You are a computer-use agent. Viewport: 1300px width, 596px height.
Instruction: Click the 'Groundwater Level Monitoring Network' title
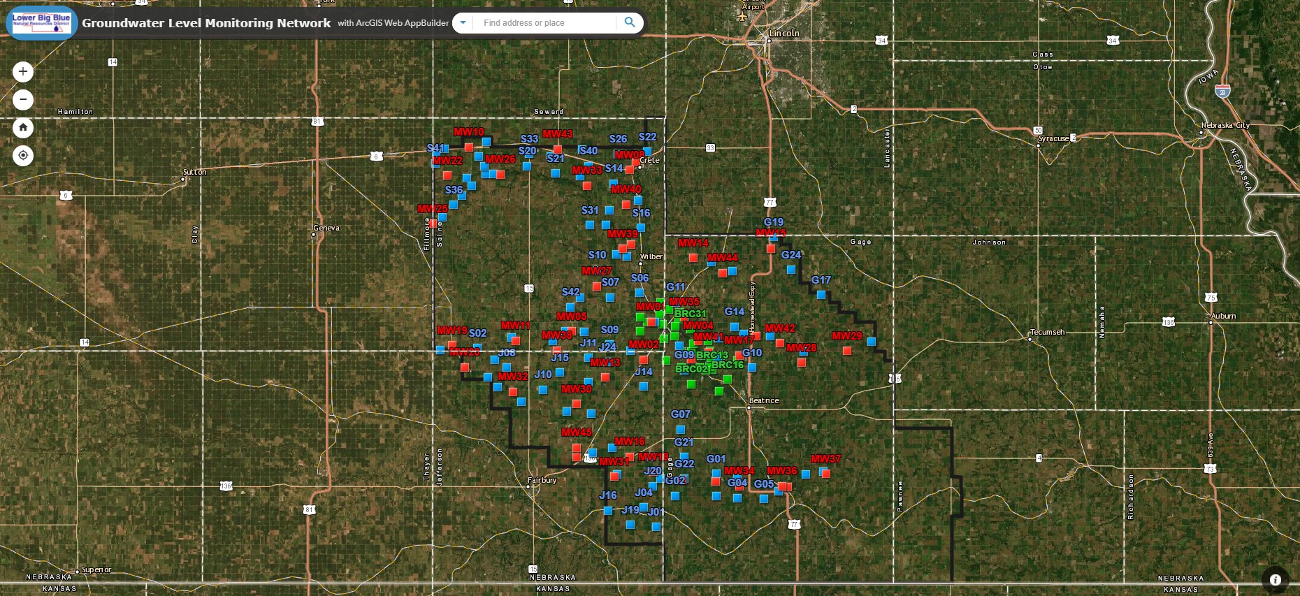pos(206,22)
